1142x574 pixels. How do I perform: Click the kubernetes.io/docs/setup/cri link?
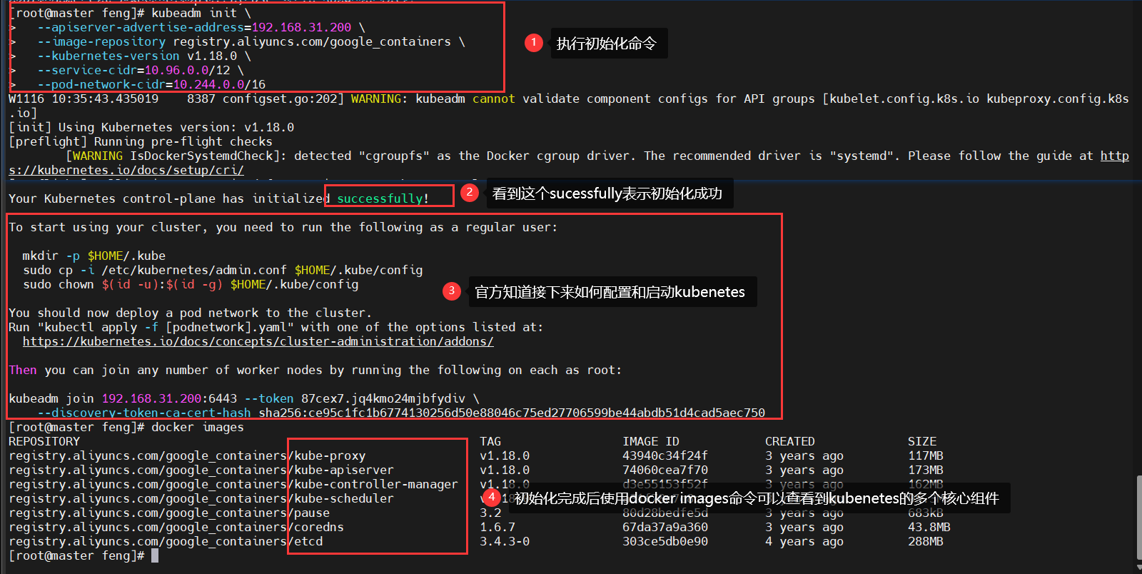click(x=126, y=170)
